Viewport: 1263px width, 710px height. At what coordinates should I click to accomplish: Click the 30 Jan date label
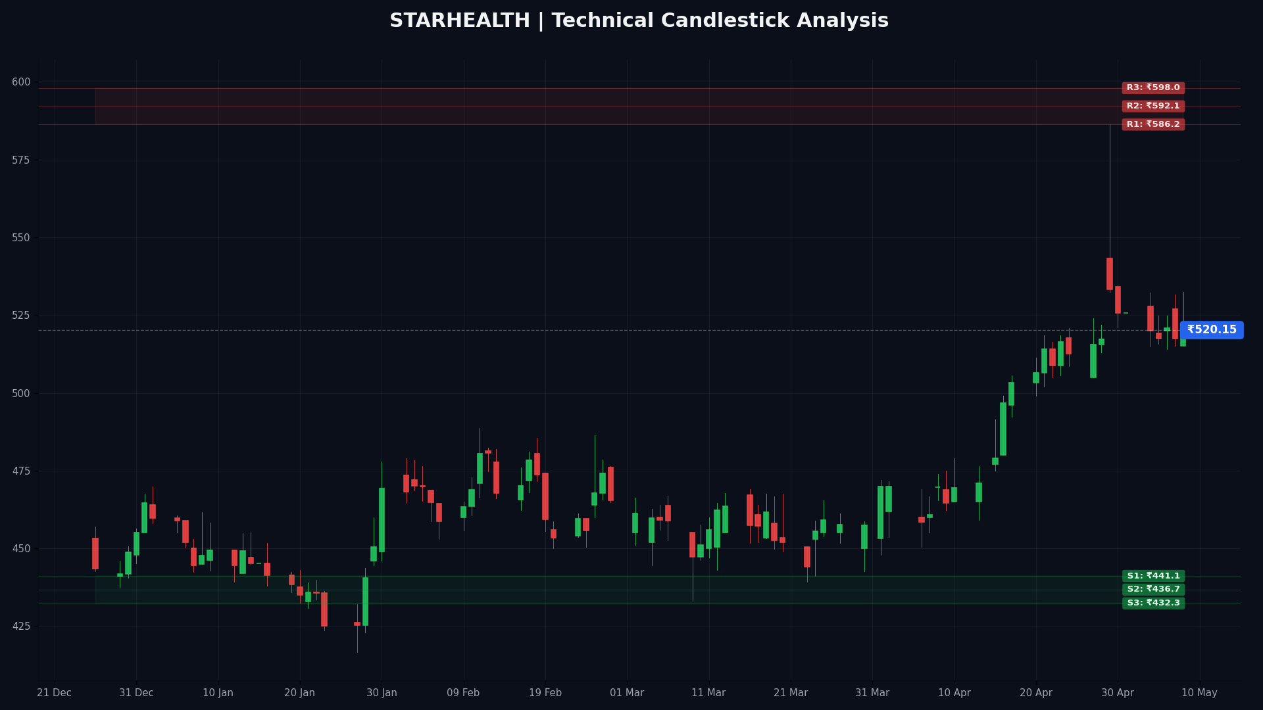(382, 693)
